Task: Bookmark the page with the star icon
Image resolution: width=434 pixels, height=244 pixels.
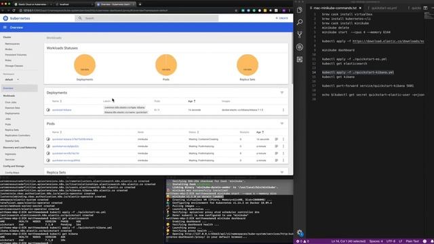Action: (x=236, y=11)
